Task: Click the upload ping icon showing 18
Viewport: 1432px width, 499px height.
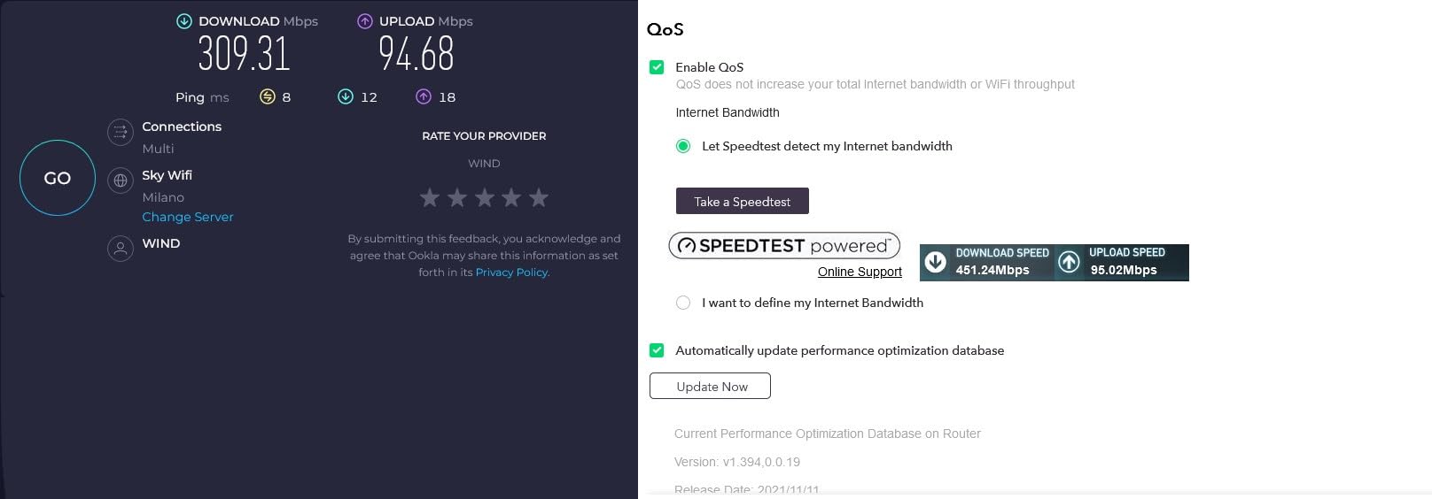Action: [424, 96]
